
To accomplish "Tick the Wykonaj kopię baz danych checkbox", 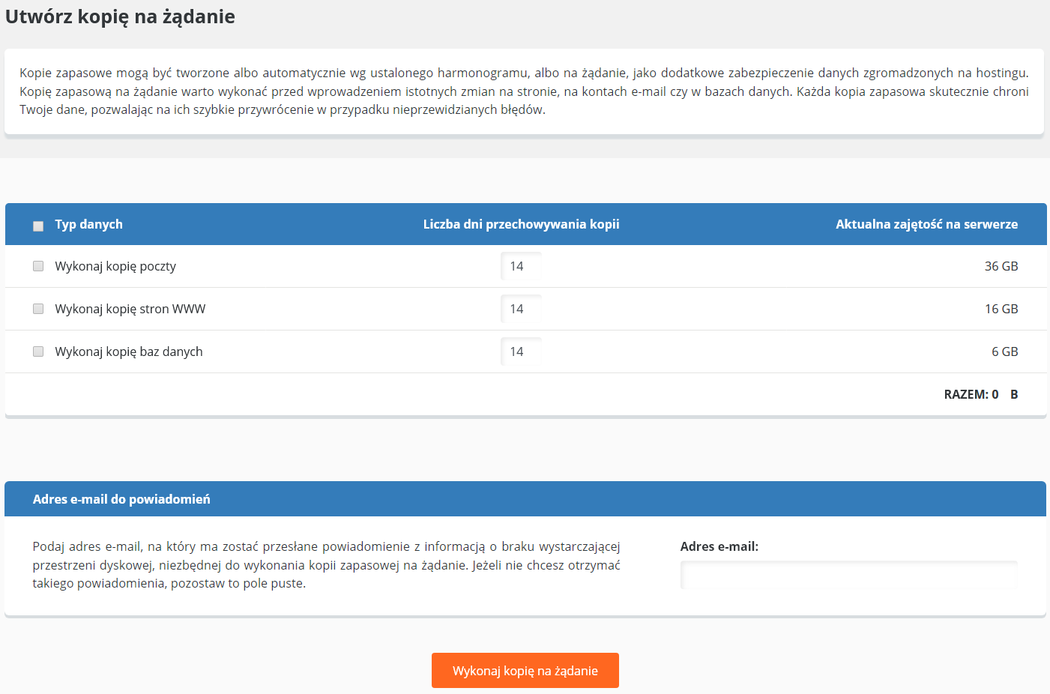I will (38, 351).
